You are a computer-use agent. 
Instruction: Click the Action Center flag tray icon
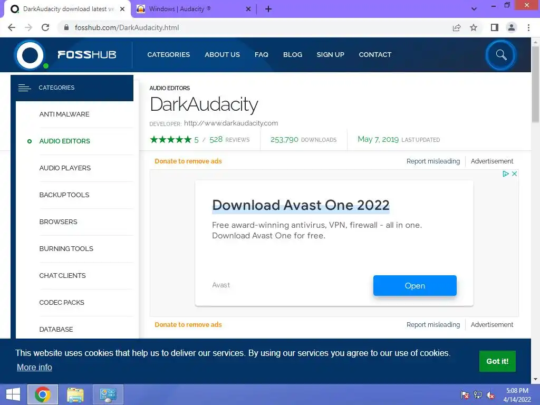coord(465,395)
